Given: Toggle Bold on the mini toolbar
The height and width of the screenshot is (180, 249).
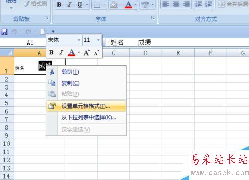Looking at the screenshot, I should pos(51,53).
